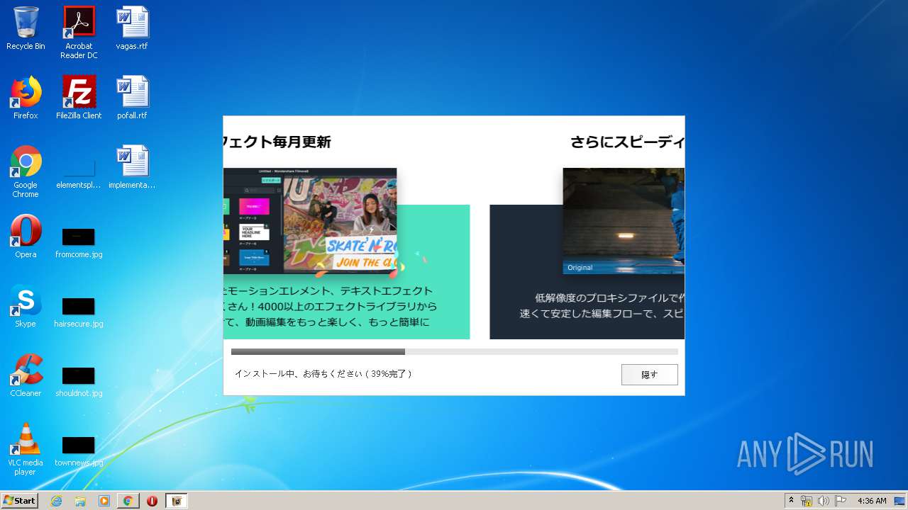Open the Acrobat Reader DC shortcut
Viewport: 908px width, 510px height.
click(x=79, y=33)
